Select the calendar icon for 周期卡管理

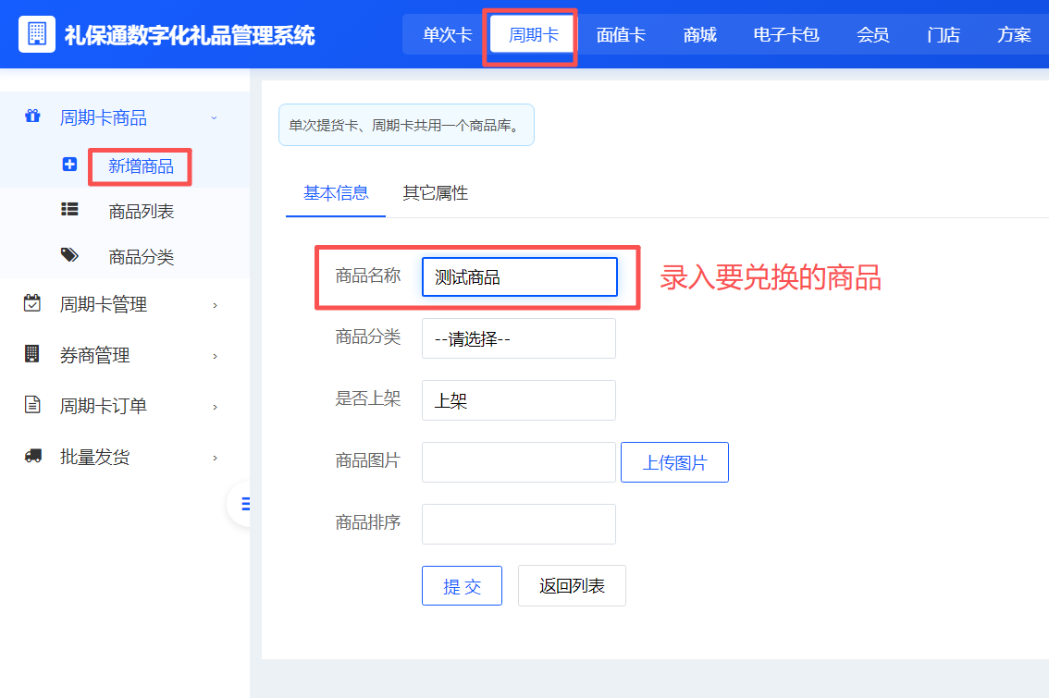[x=33, y=303]
